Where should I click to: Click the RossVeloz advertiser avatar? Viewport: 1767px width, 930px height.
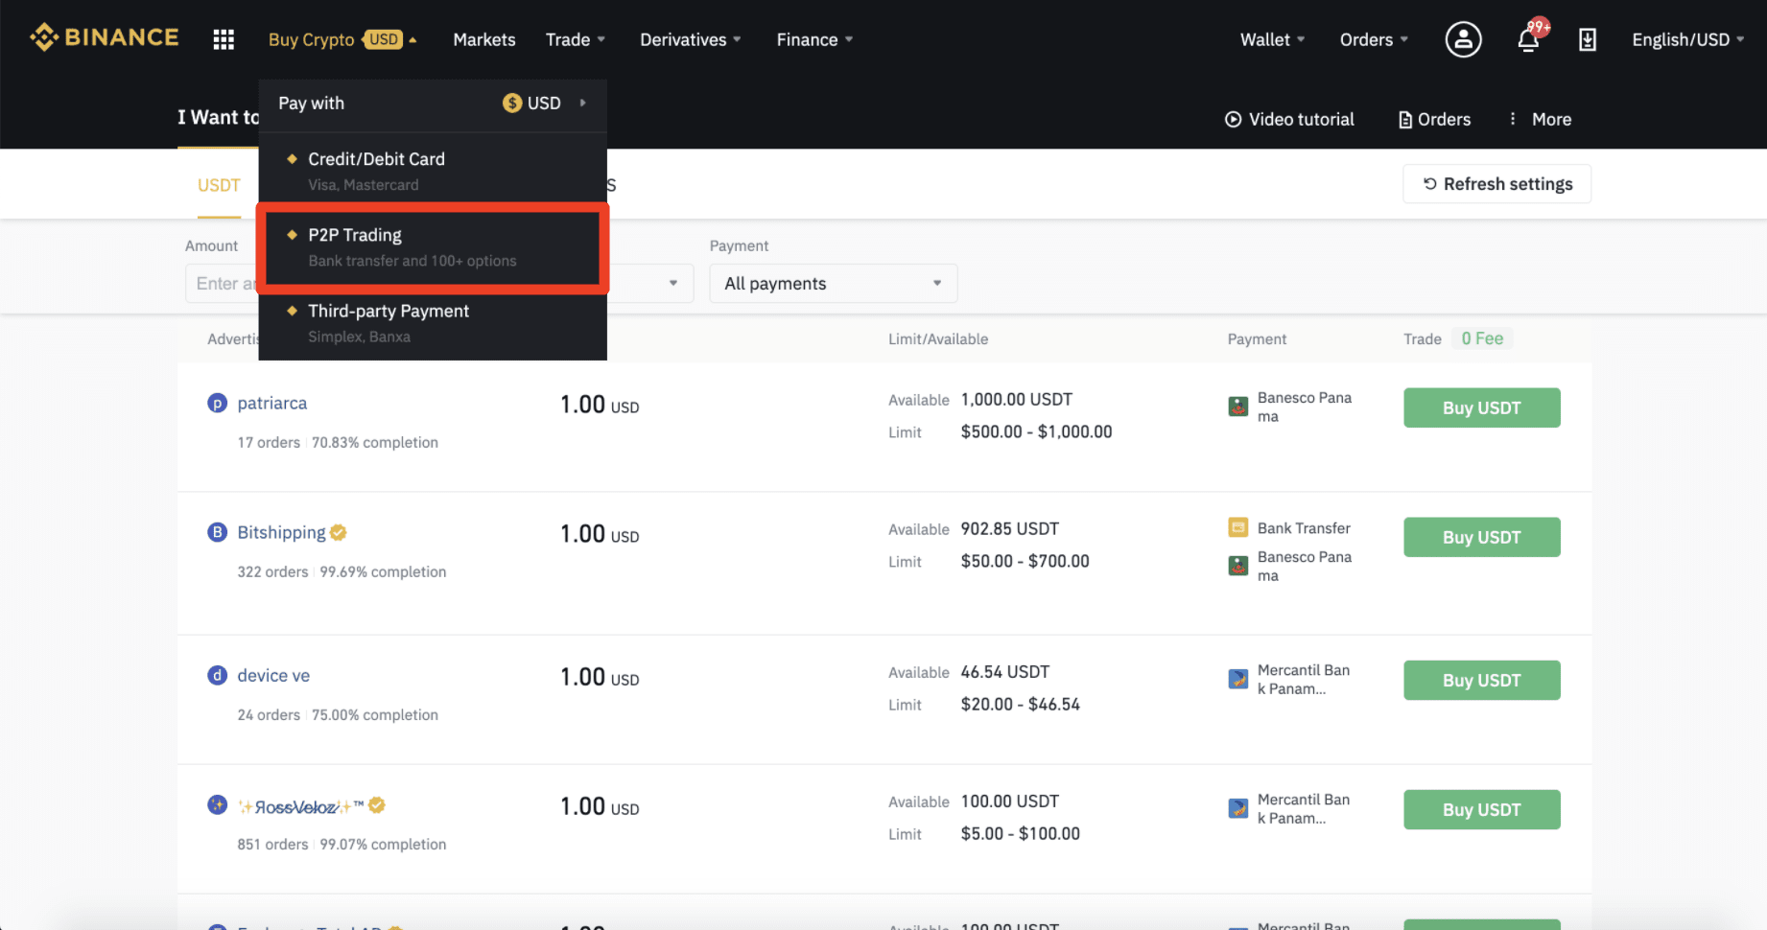[218, 804]
